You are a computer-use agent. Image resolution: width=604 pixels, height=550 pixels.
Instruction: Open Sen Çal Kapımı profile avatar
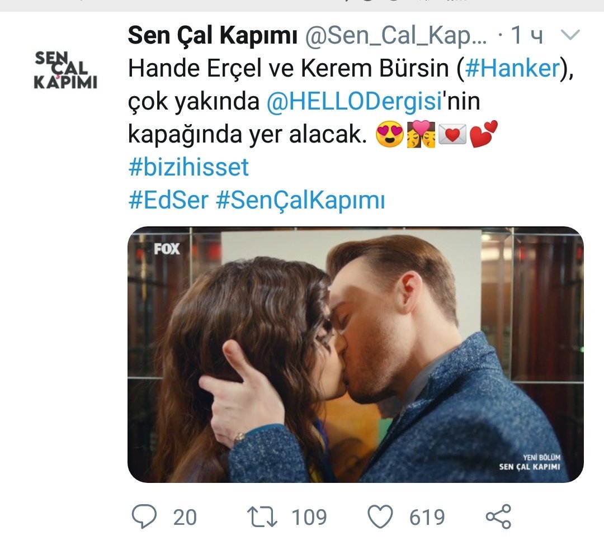click(x=65, y=70)
